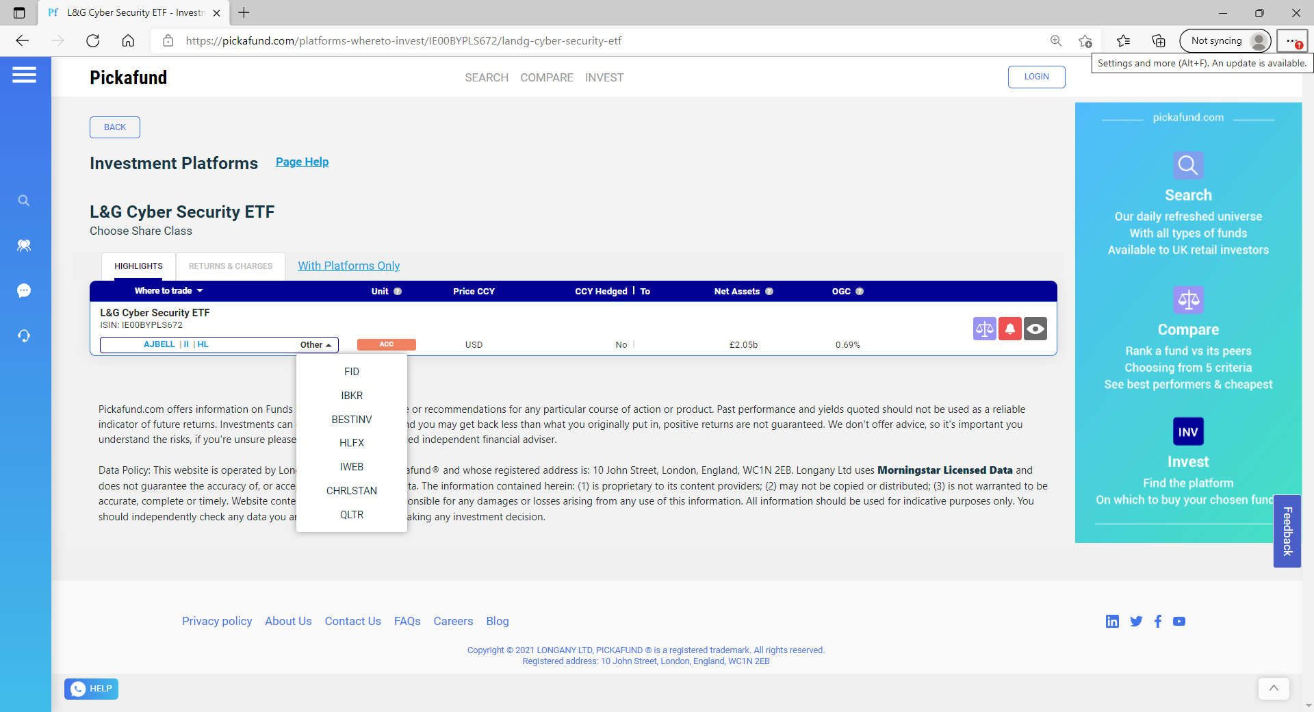Screen dimensions: 1314x712
Task: Open the INVEST nav item
Action: pos(604,77)
